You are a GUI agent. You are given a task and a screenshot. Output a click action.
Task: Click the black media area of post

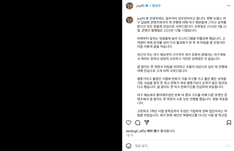point(61,75)
